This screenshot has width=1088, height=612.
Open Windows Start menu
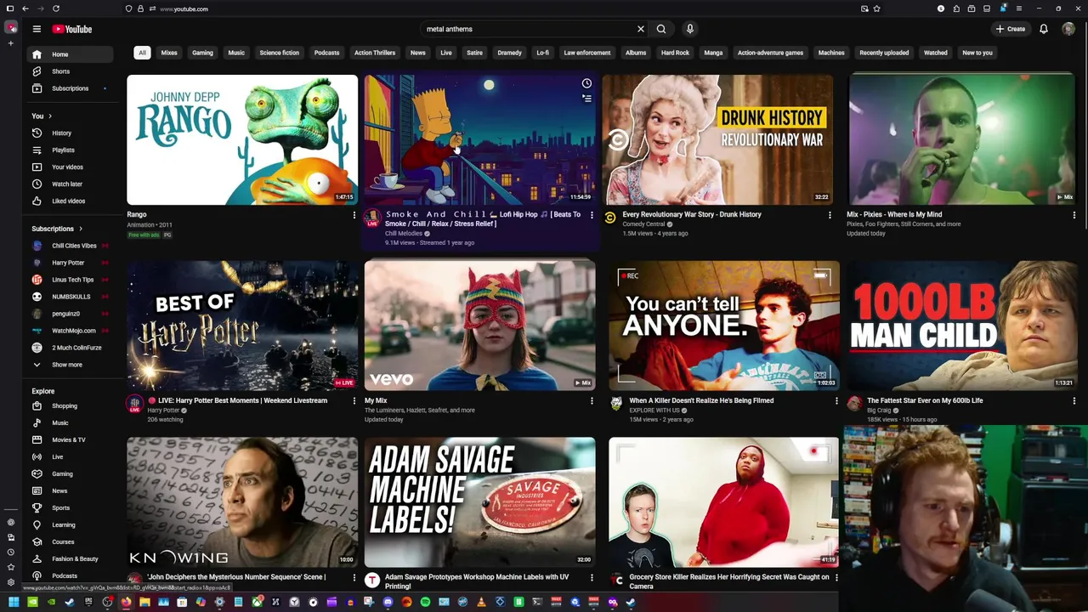tap(13, 603)
